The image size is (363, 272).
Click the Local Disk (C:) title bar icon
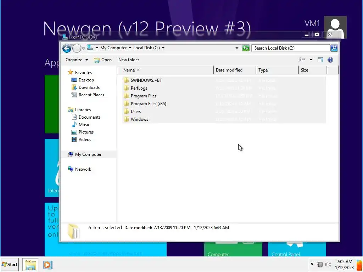pyautogui.click(x=65, y=37)
